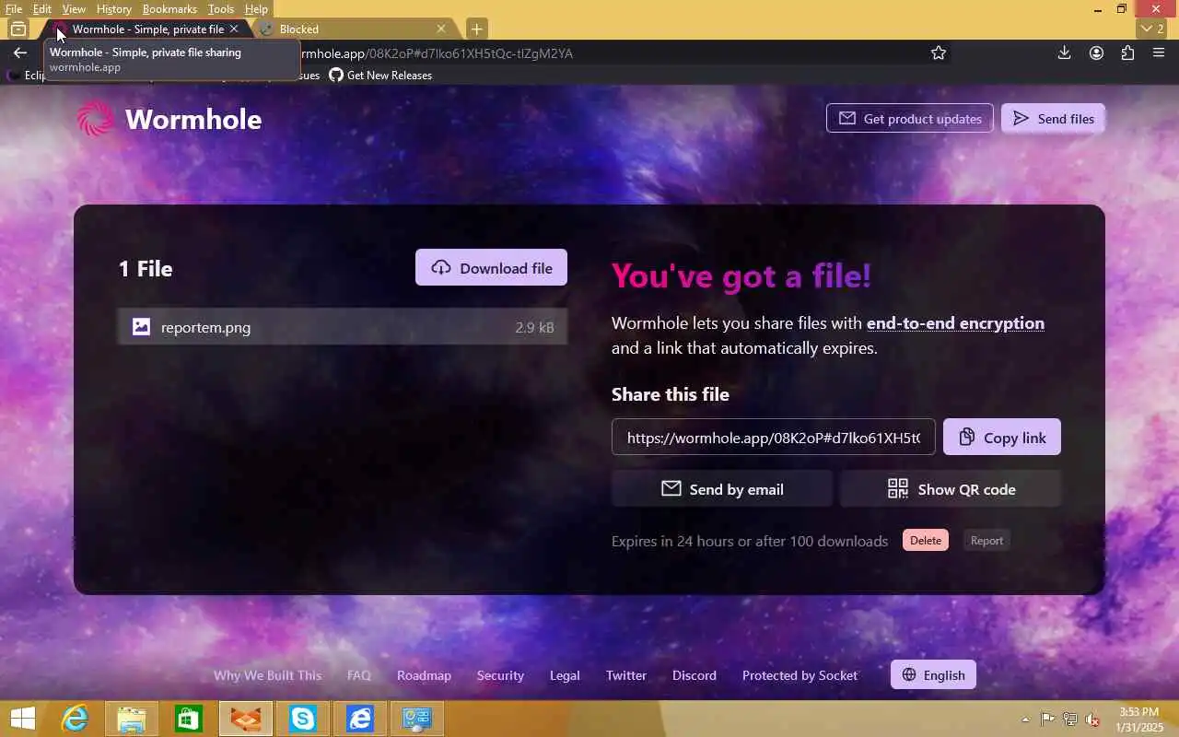Open the browser Downloads panel icon
This screenshot has width=1179, height=737.
click(x=1064, y=53)
